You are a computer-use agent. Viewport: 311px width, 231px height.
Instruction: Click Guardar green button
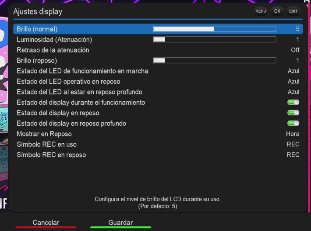click(120, 223)
